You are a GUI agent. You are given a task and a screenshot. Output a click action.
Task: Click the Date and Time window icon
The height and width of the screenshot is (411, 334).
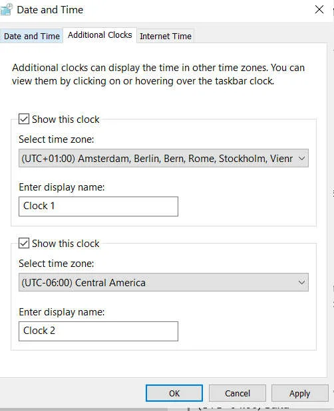pos(6,10)
